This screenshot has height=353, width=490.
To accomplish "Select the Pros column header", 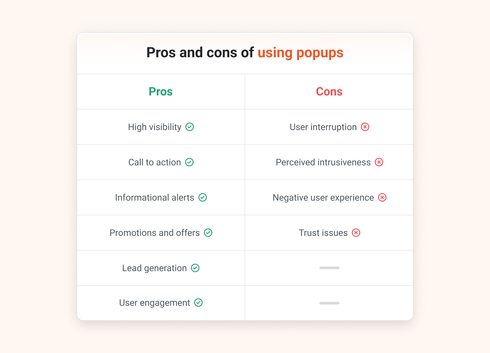I will tap(161, 92).
